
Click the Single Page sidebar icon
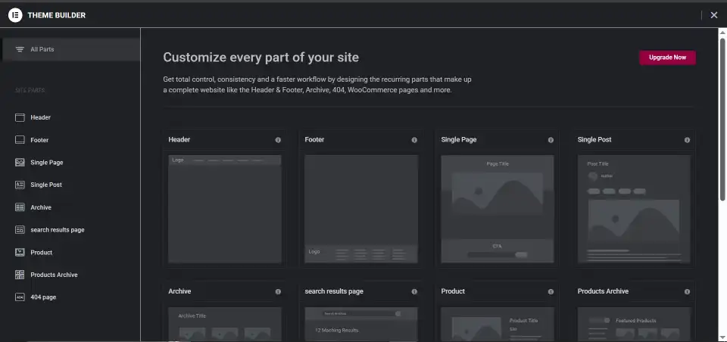click(20, 163)
